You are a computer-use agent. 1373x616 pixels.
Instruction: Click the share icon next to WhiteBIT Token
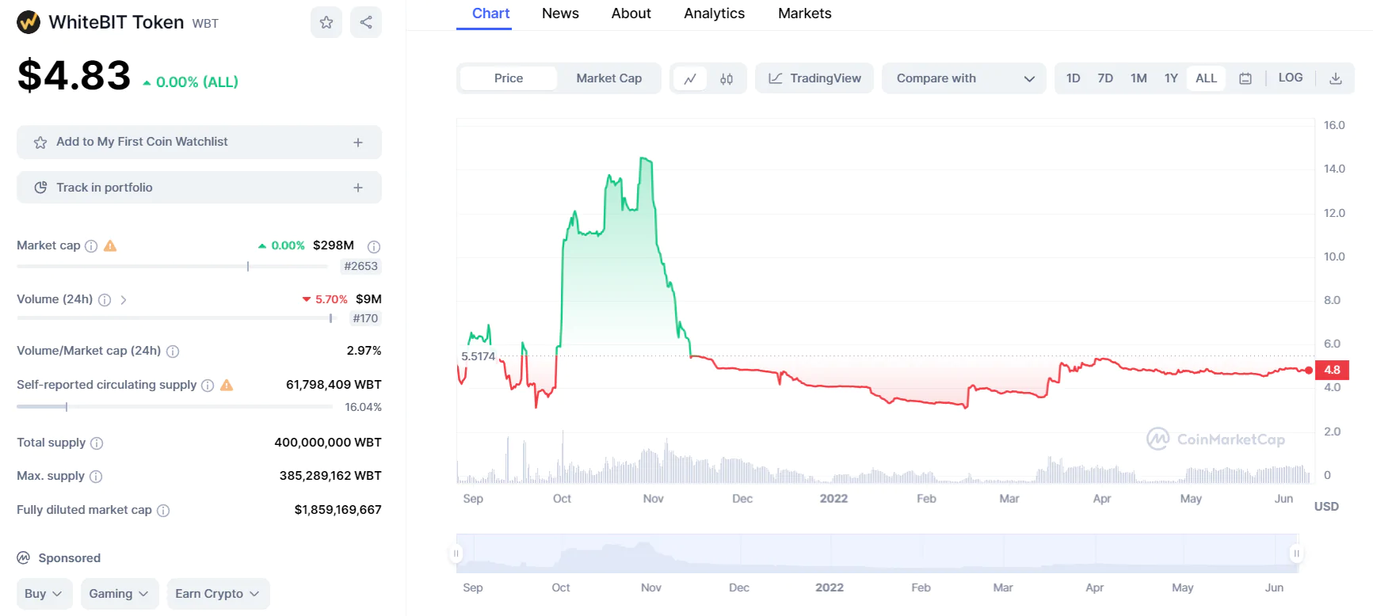click(x=366, y=22)
